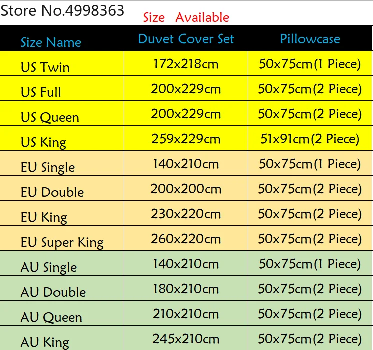Select the US Full row label

click(41, 92)
